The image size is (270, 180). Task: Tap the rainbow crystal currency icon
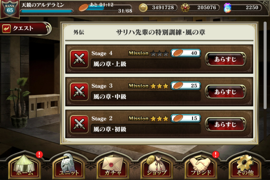(x=227, y=8)
